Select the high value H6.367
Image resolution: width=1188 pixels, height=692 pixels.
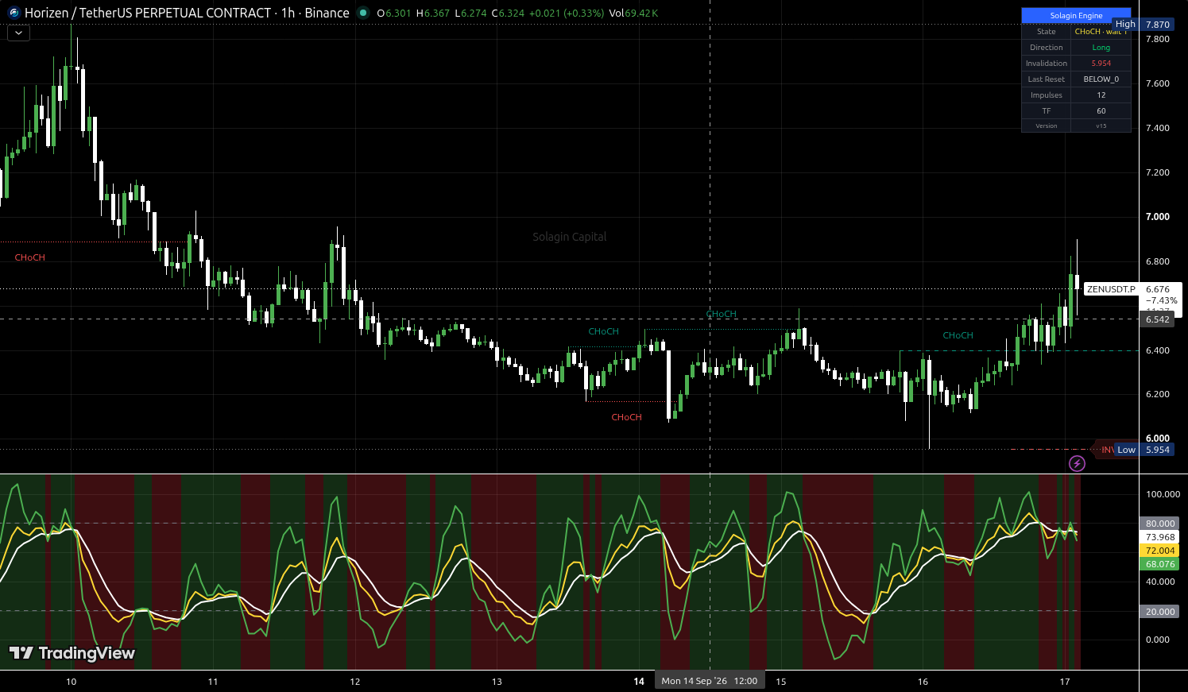[x=433, y=13]
